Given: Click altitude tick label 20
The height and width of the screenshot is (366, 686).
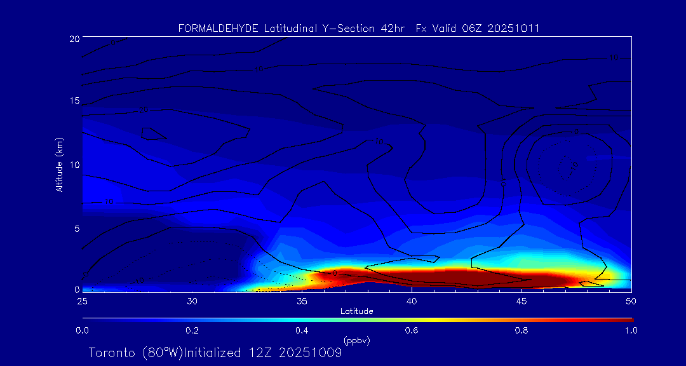Looking at the screenshot, I should point(73,38).
